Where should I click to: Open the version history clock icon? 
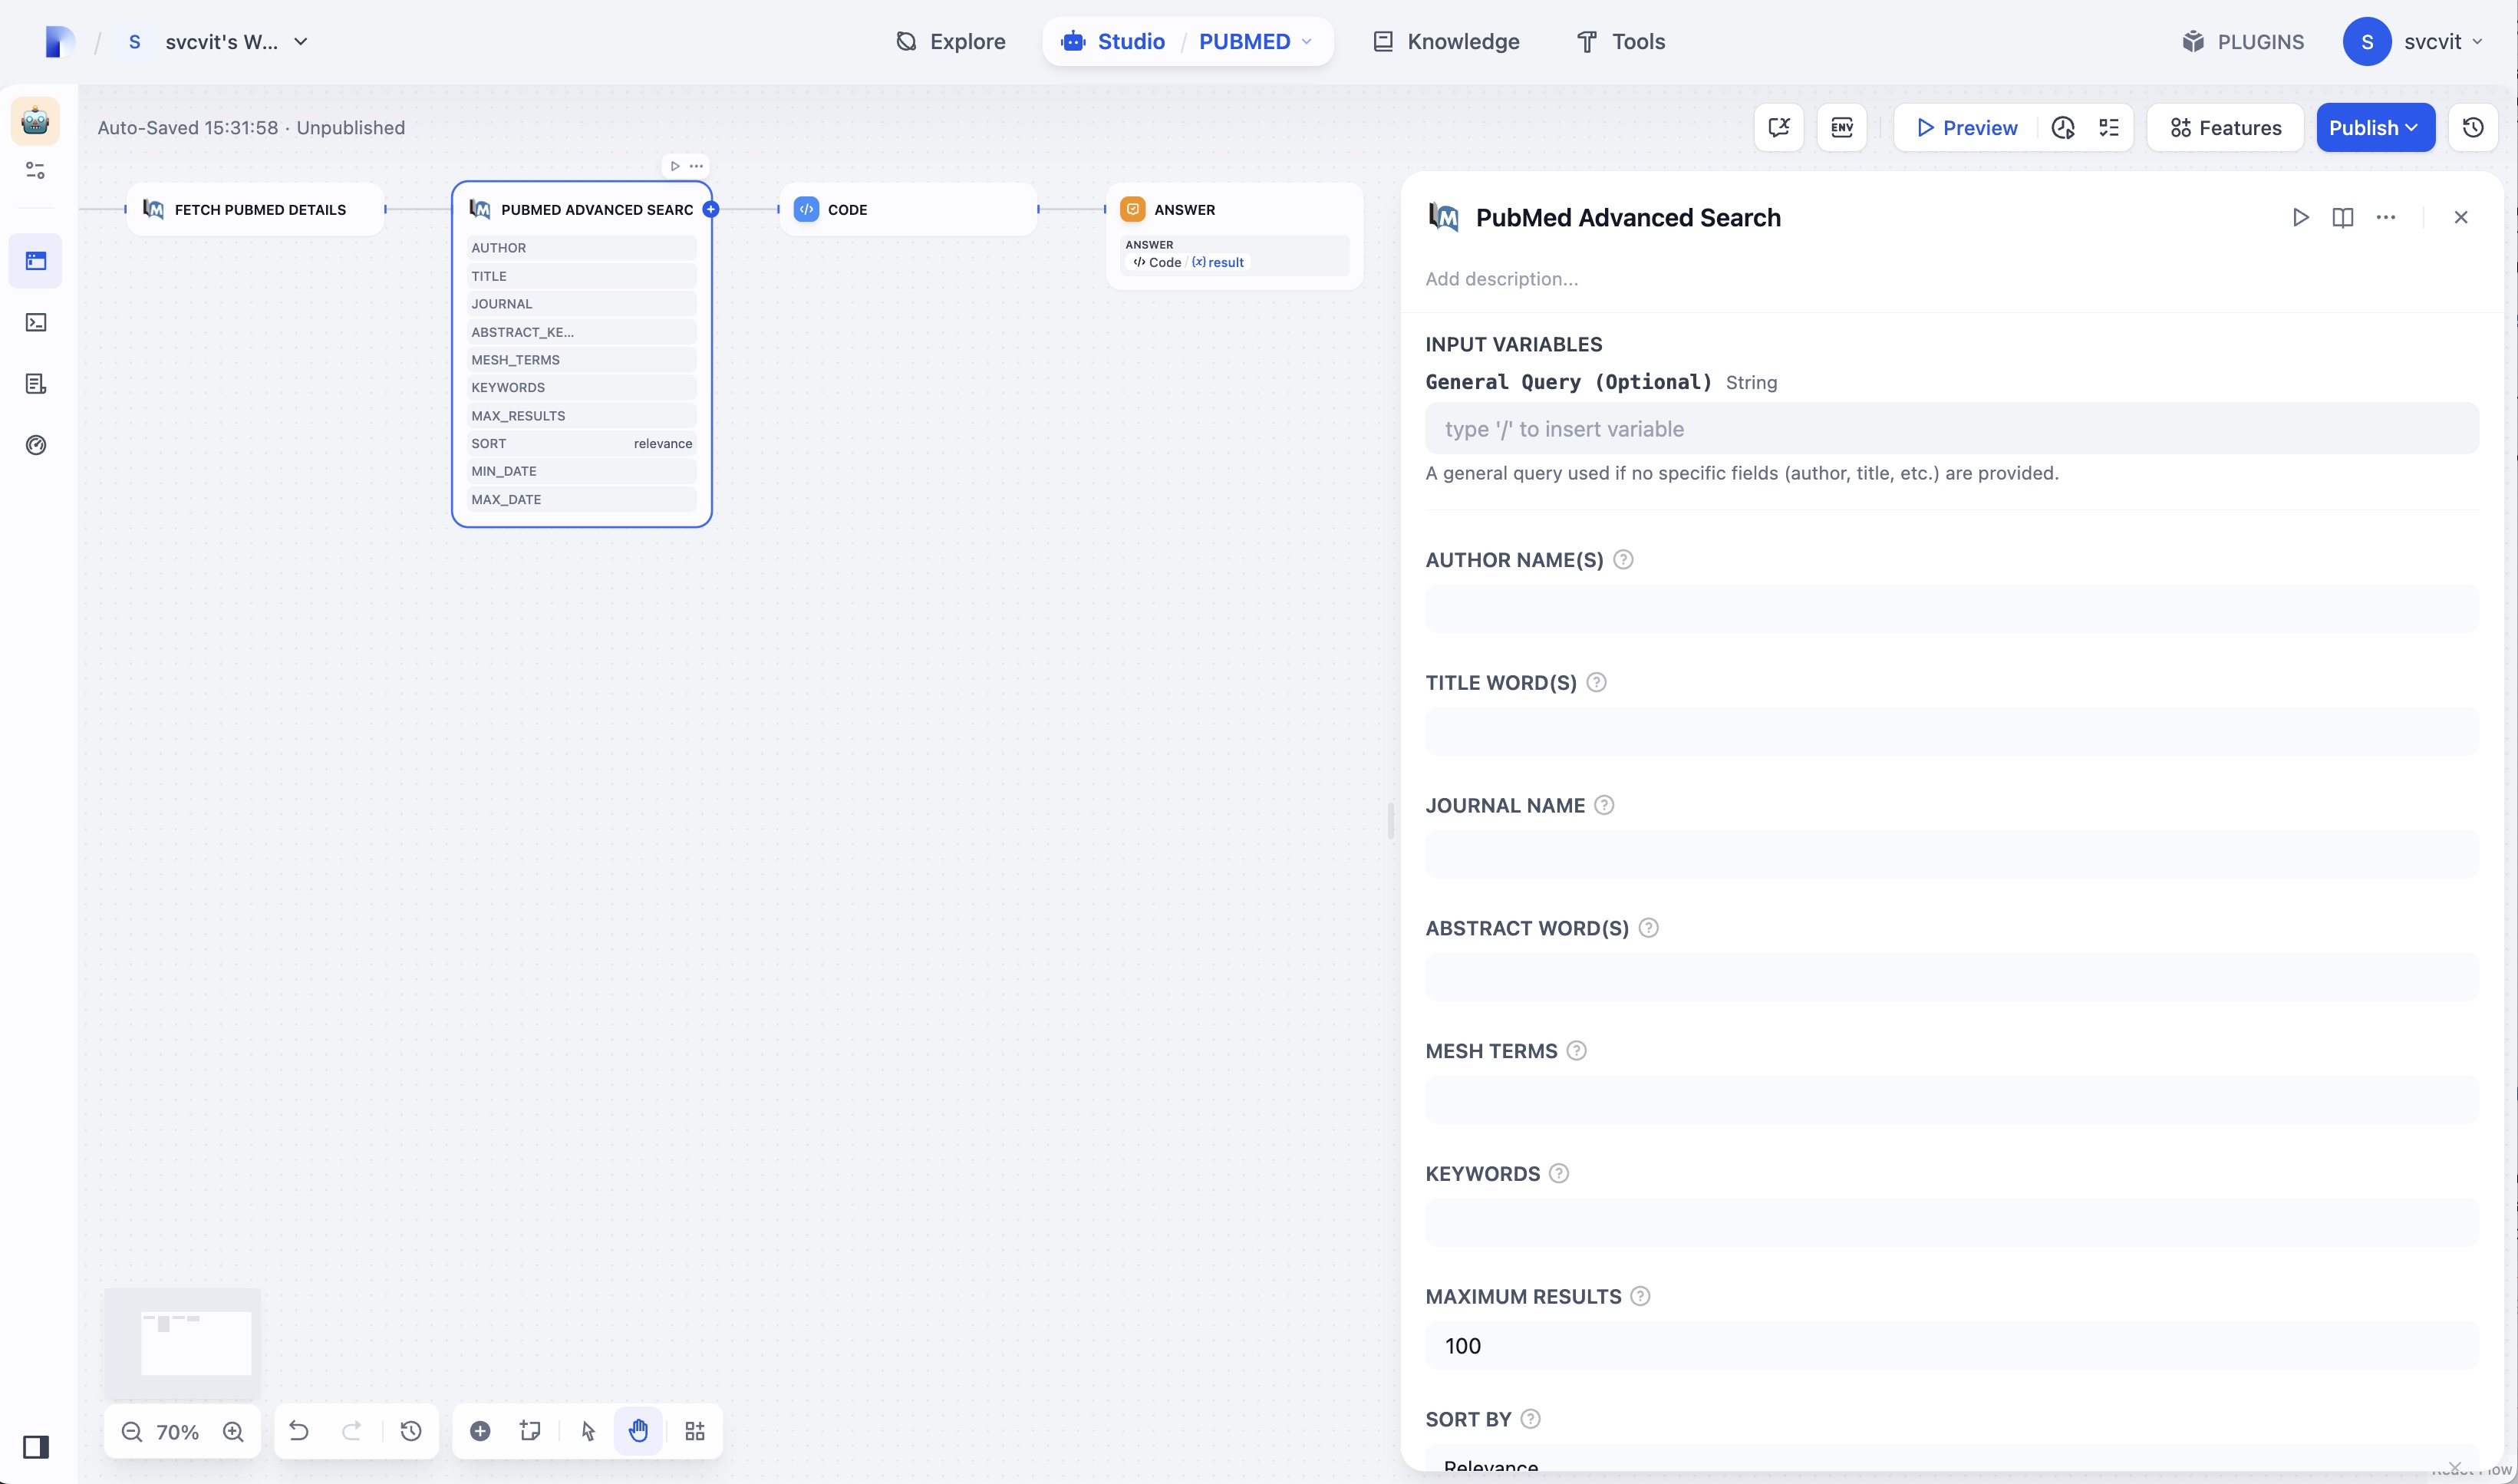pyautogui.click(x=410, y=1431)
